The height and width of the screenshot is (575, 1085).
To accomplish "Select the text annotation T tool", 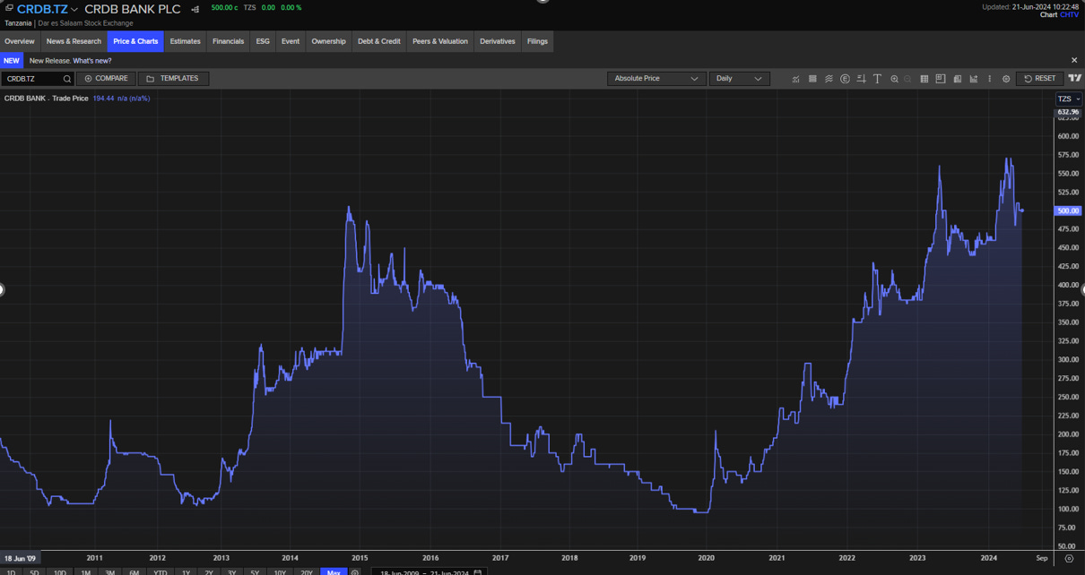I will [877, 79].
